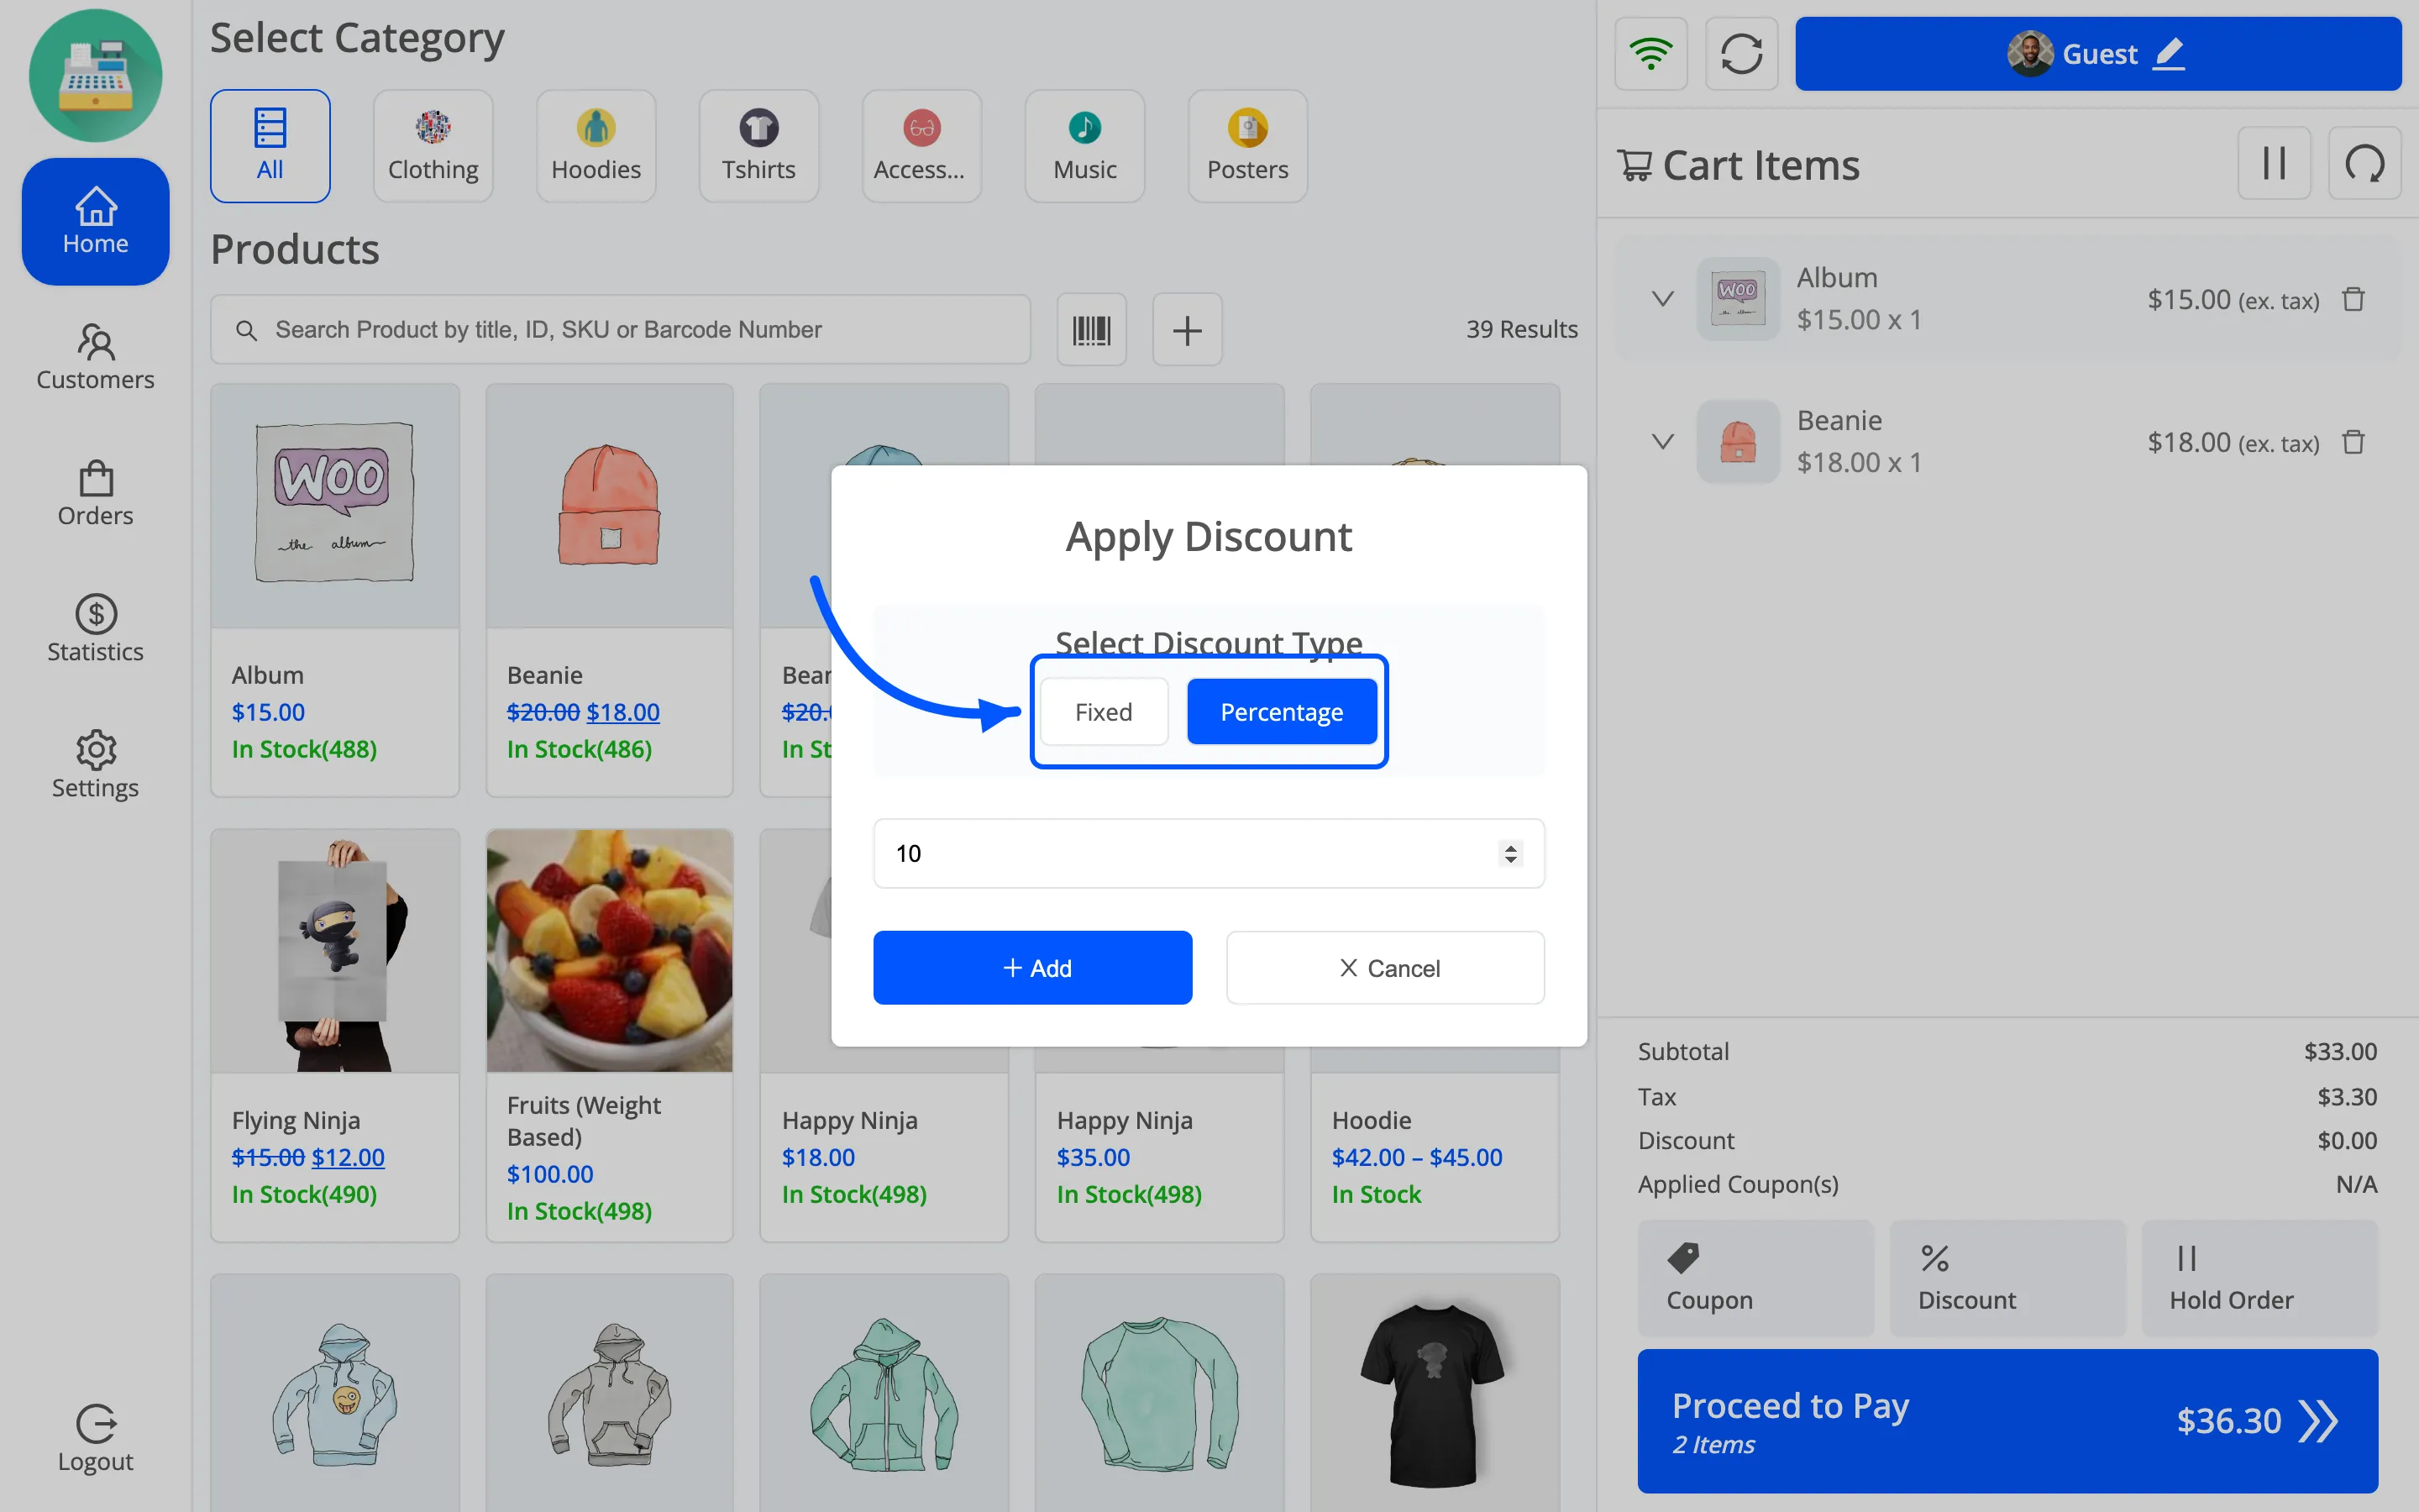The width and height of the screenshot is (2419, 1512).
Task: Cancel the Apply Discount dialog
Action: click(x=1385, y=967)
